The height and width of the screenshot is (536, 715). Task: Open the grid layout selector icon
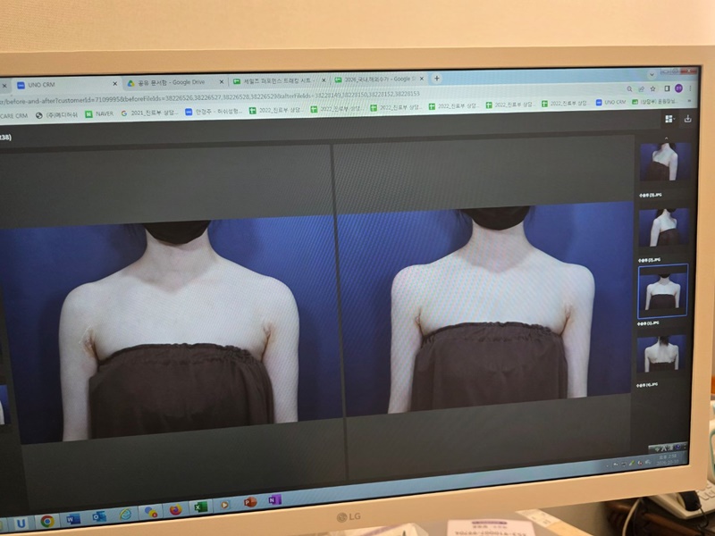[x=669, y=119]
